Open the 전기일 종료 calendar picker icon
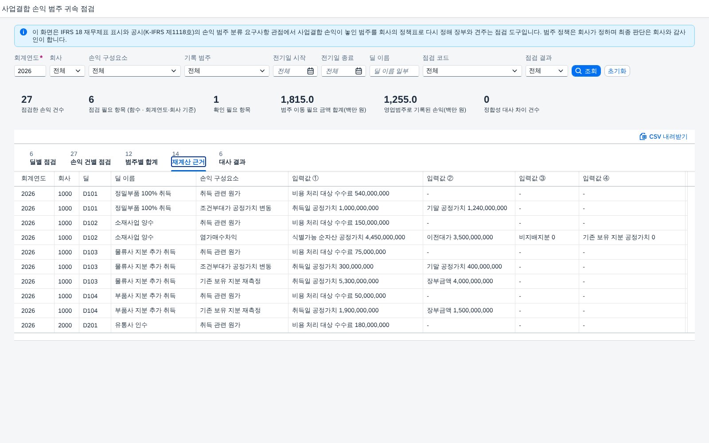Viewport: 709px width, 443px height. click(359, 71)
